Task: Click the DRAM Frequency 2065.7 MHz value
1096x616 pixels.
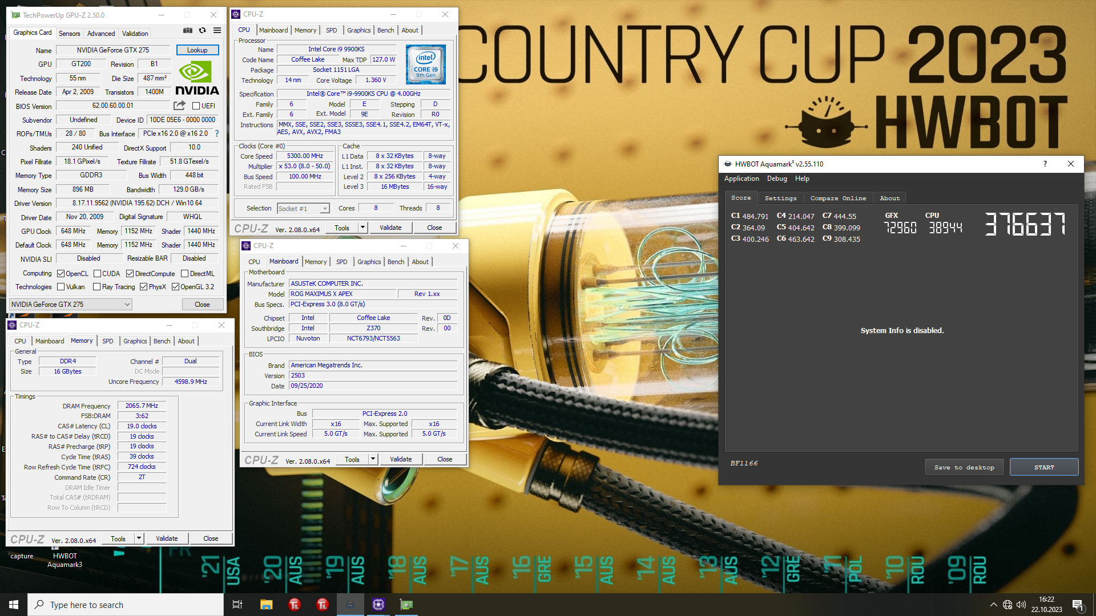Action: click(142, 406)
